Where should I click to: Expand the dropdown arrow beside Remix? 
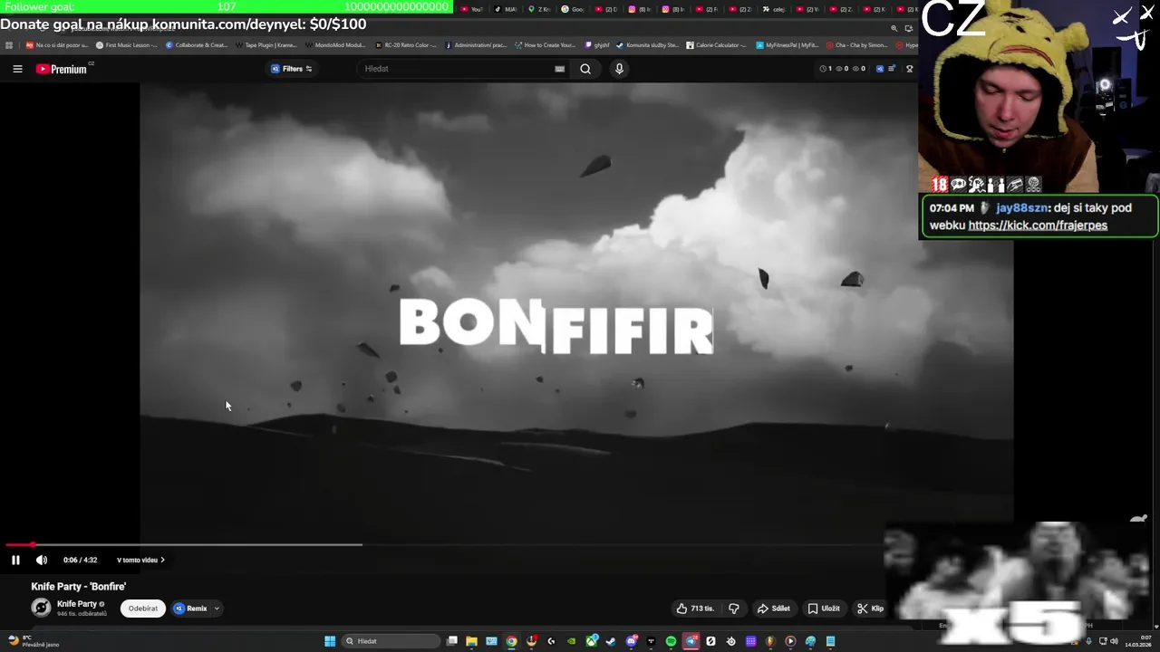(217, 609)
